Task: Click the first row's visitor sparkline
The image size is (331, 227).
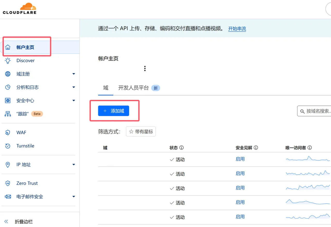Action: (308, 159)
